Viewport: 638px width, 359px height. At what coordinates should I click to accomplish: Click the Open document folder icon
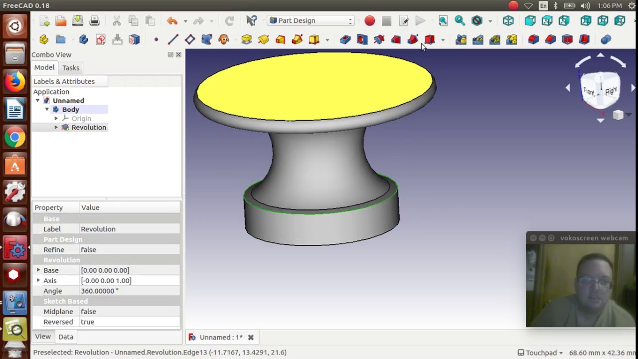61,21
